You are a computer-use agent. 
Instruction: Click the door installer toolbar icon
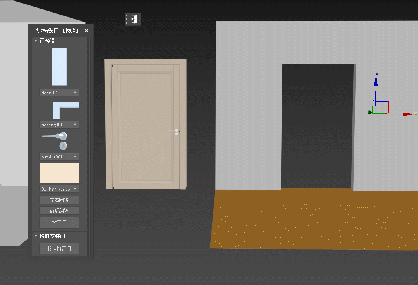point(134,19)
